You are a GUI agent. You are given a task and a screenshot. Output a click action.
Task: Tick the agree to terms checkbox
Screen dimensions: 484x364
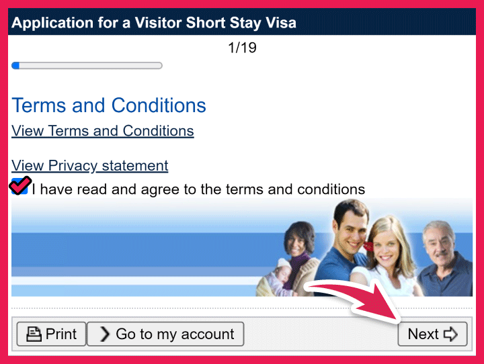click(20, 188)
